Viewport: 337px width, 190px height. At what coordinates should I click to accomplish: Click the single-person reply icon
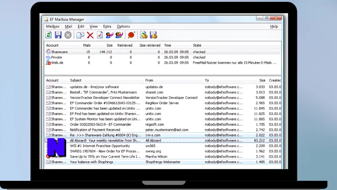click(x=109, y=35)
